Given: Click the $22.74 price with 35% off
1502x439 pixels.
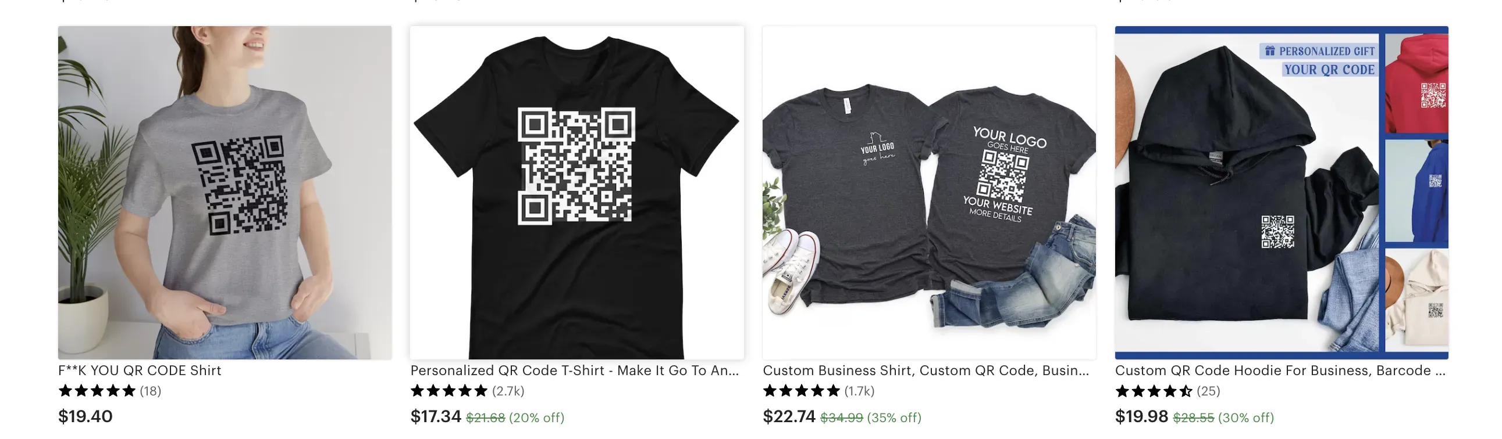Looking at the screenshot, I should (789, 416).
